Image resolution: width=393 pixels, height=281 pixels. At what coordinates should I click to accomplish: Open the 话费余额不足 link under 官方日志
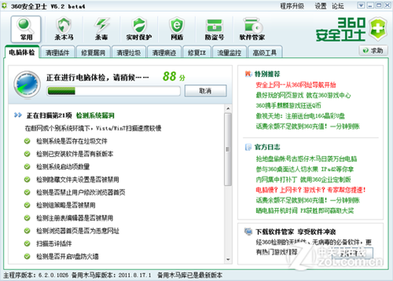(x=308, y=200)
